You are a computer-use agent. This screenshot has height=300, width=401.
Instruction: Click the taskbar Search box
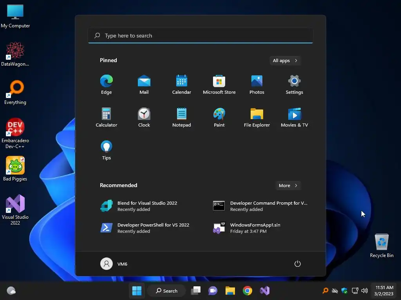tap(167, 291)
